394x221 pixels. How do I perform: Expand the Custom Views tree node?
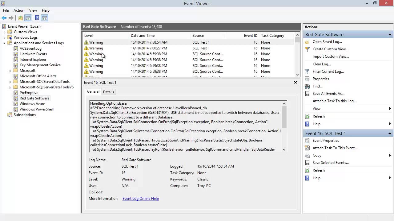5,32
